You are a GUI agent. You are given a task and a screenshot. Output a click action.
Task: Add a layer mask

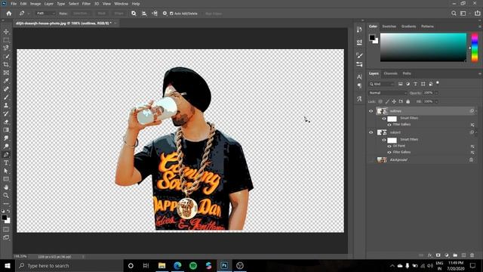tap(438, 255)
